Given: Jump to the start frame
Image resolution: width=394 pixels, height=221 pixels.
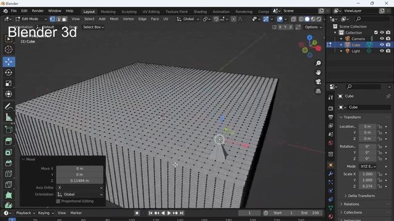Looking at the screenshot, I should click(x=150, y=213).
